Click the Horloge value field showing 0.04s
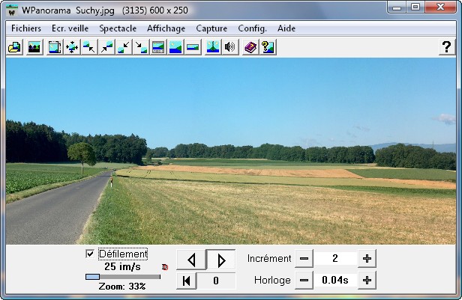Screen dimensions: 462x300 click(335, 281)
